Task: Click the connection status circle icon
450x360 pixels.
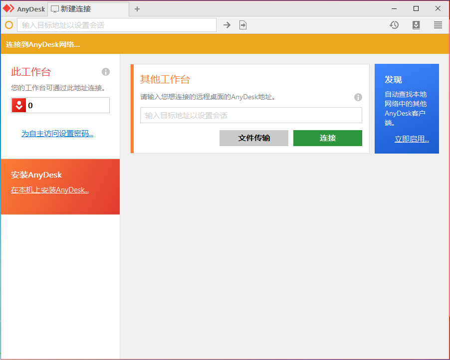Action: 8,24
